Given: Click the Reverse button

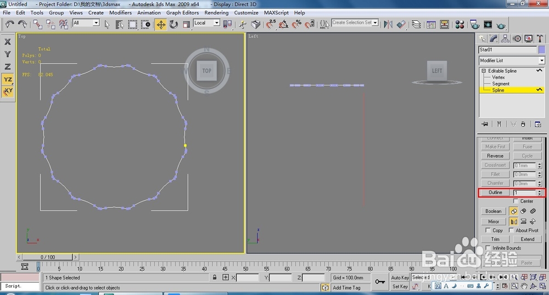Looking at the screenshot, I should click(495, 156).
